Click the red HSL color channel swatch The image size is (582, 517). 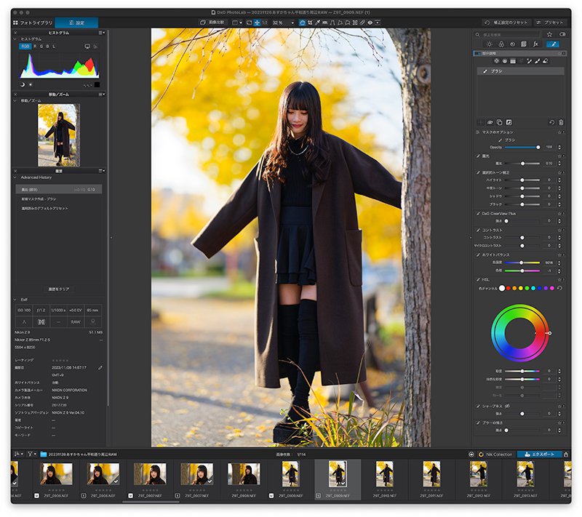point(509,289)
